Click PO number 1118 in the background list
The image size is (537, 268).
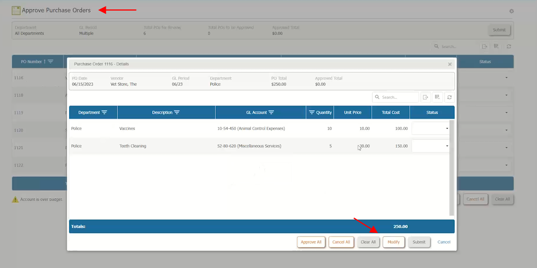click(19, 95)
